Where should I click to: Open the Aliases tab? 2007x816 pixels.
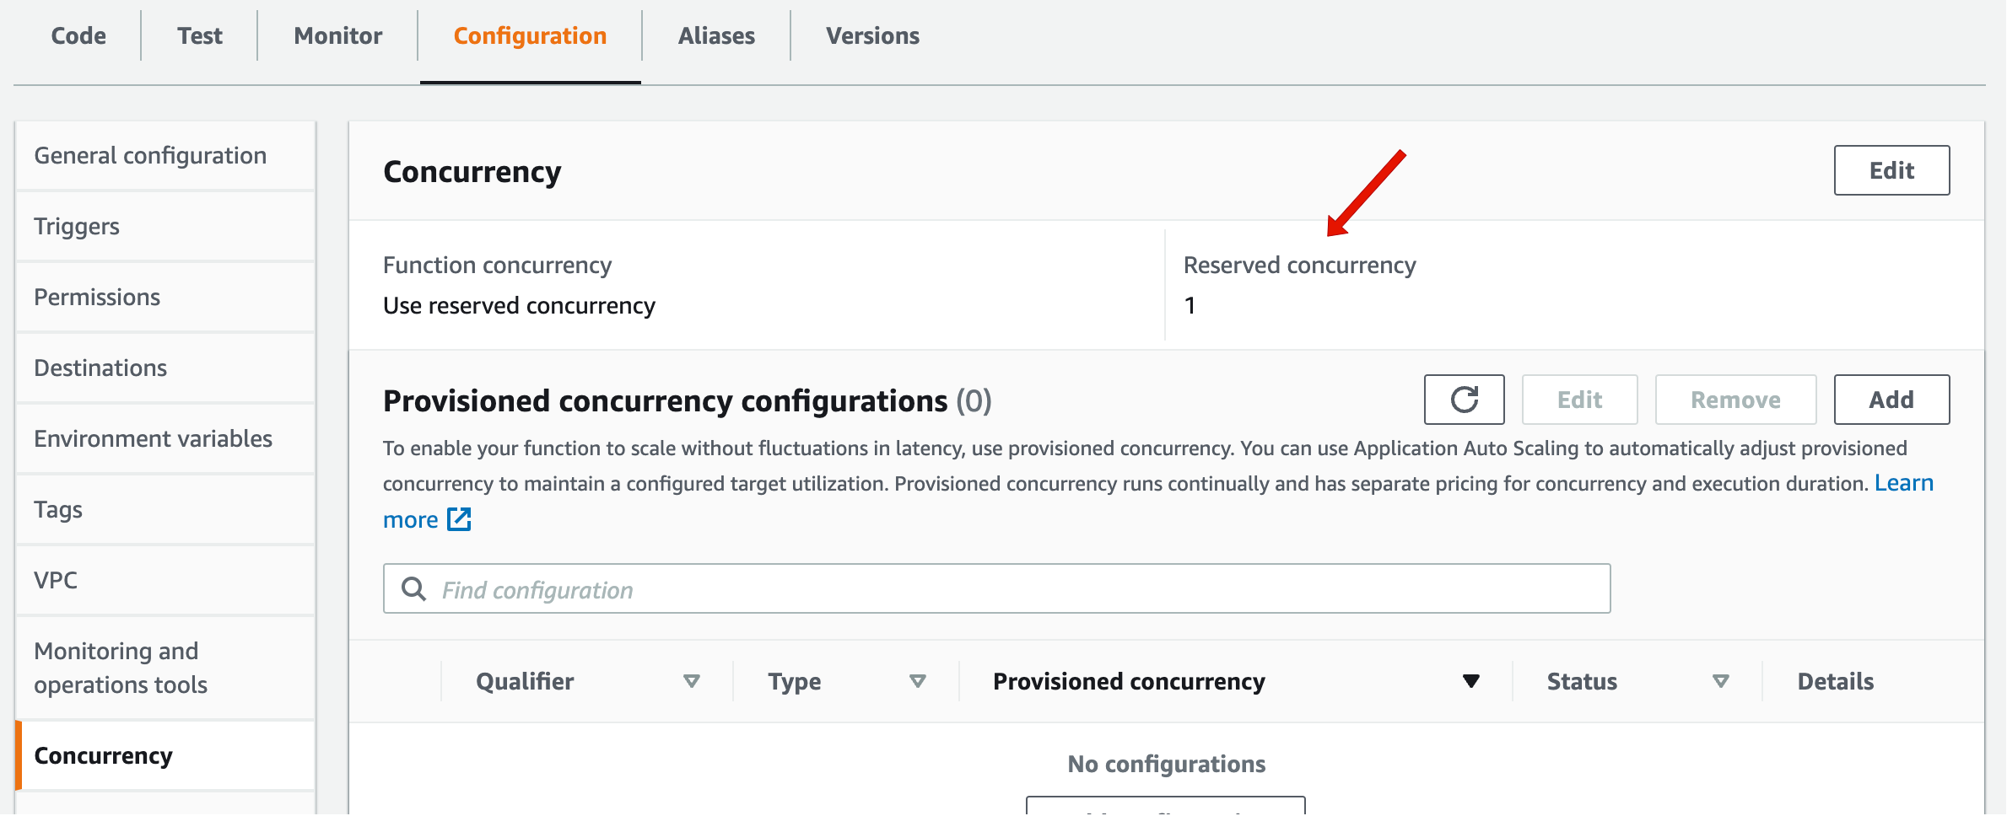pyautogui.click(x=716, y=35)
